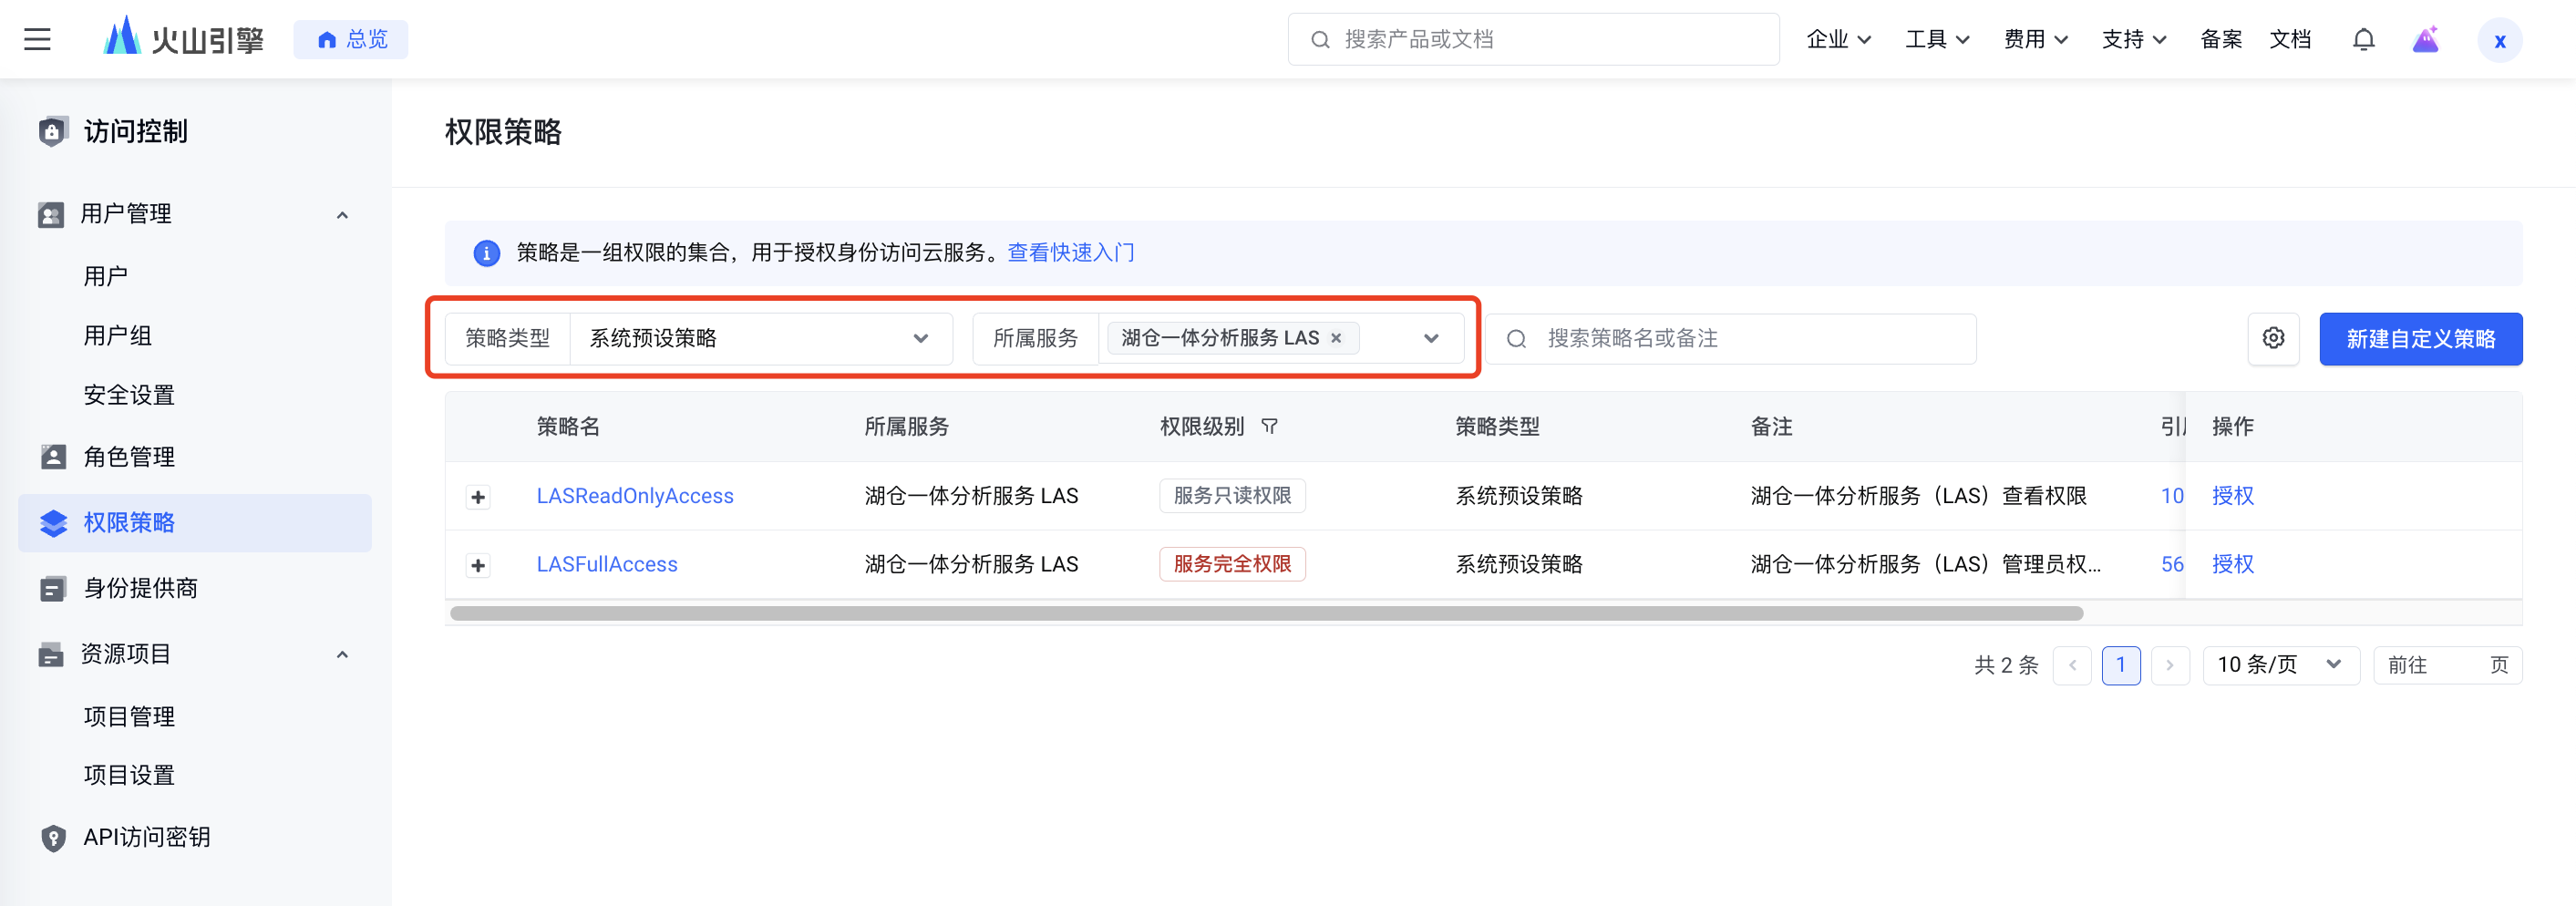Click the role management sidebar icon
This screenshot has height=906, width=2576.
tap(52, 457)
